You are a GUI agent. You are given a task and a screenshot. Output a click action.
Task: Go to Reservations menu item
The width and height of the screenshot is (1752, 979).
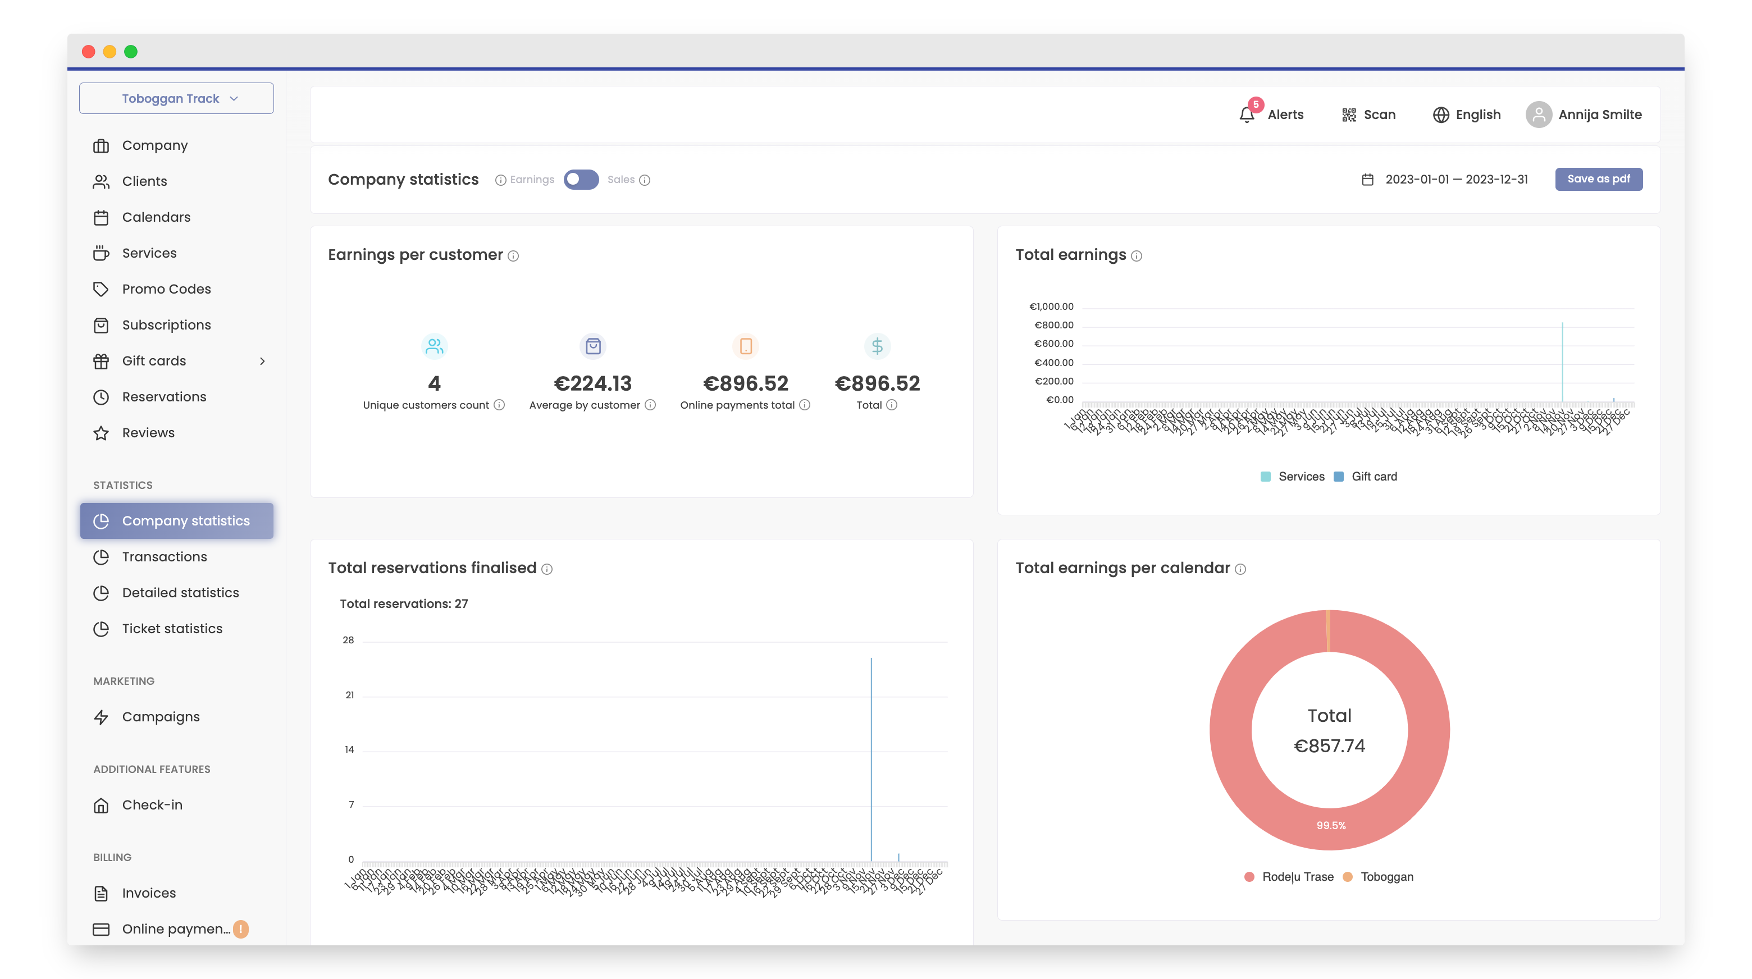pos(164,397)
